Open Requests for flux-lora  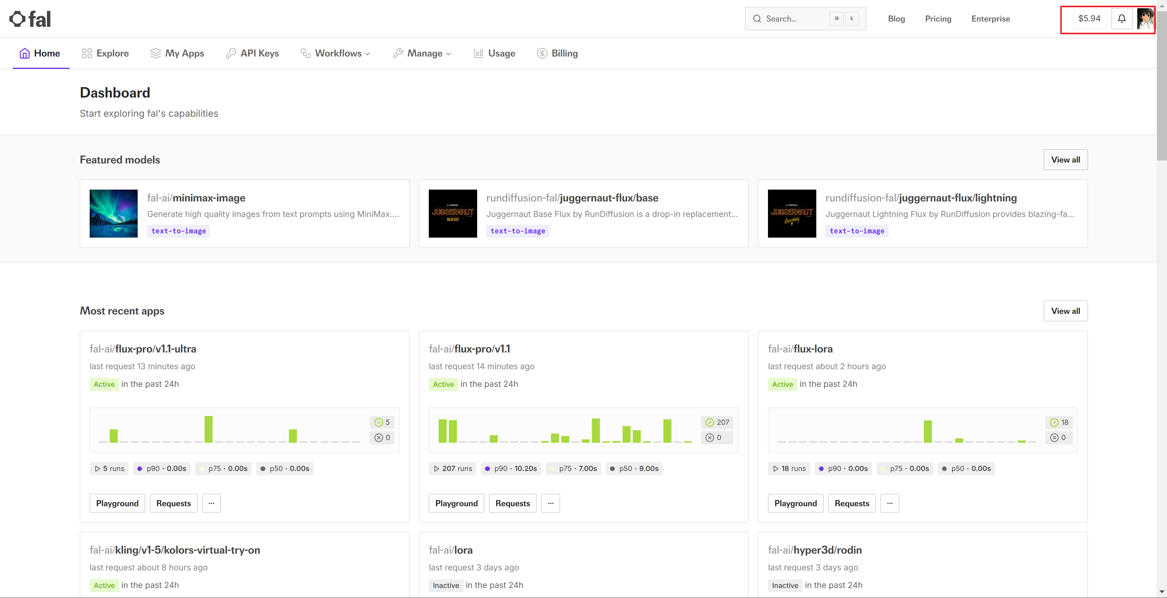pos(852,503)
